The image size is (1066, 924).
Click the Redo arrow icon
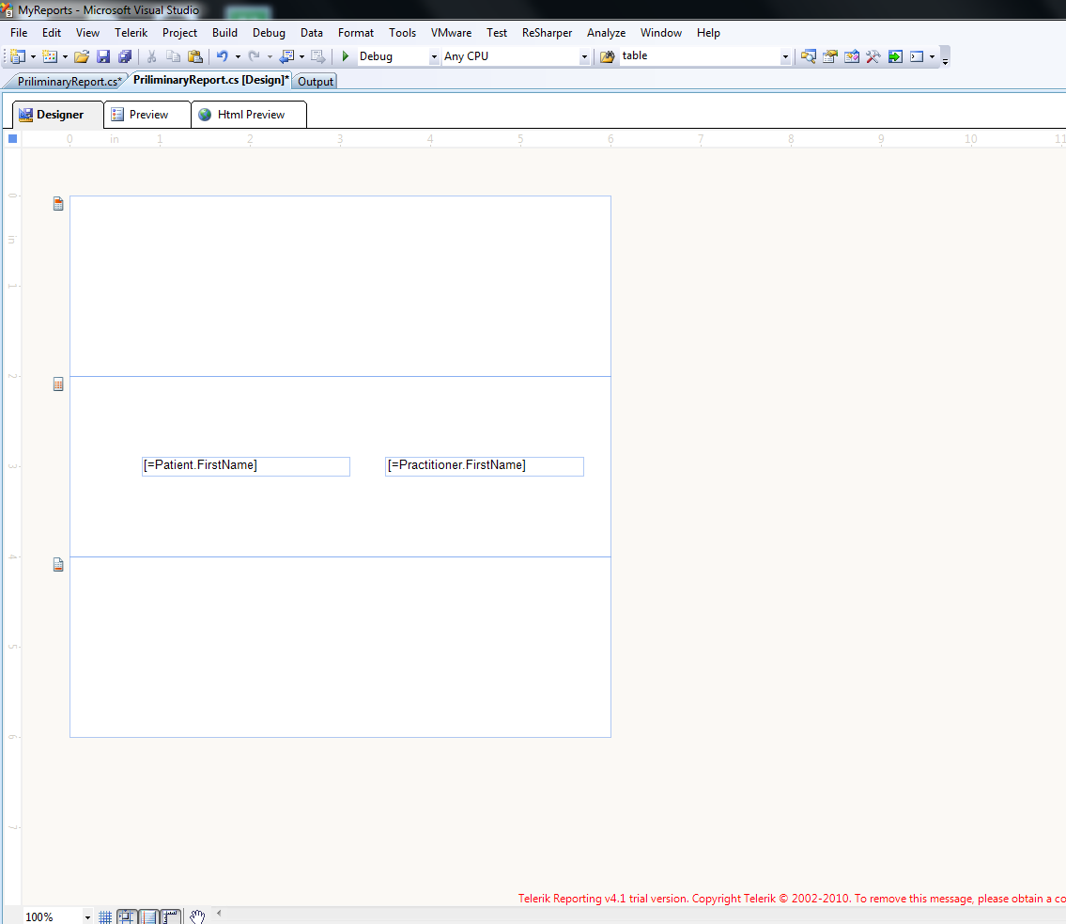(255, 56)
